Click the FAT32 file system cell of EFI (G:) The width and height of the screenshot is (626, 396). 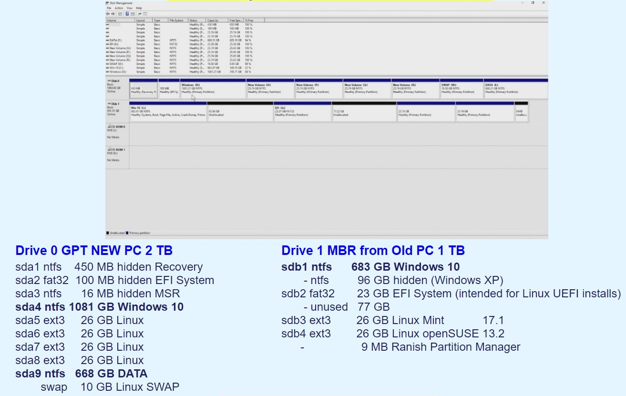click(x=173, y=44)
